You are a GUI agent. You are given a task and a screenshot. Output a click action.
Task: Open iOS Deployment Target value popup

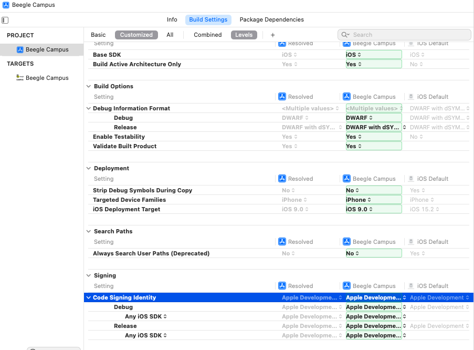click(x=359, y=209)
